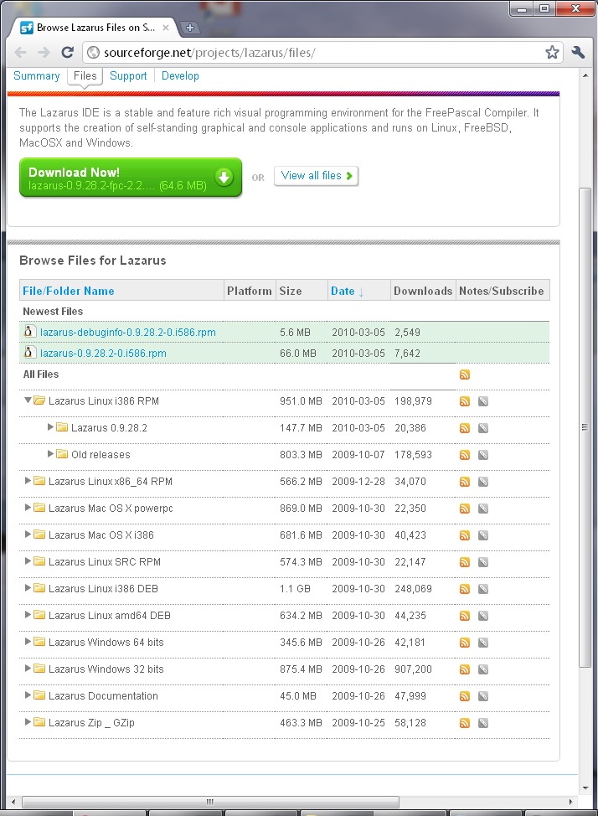Collapse the Lazarus Linux i386 RPM folder

tap(28, 401)
